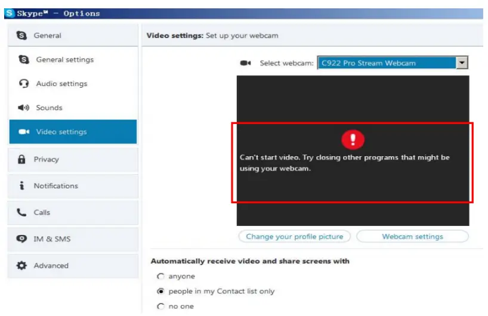Open the Advanced section
This screenshot has height=316, width=488.
[73, 266]
